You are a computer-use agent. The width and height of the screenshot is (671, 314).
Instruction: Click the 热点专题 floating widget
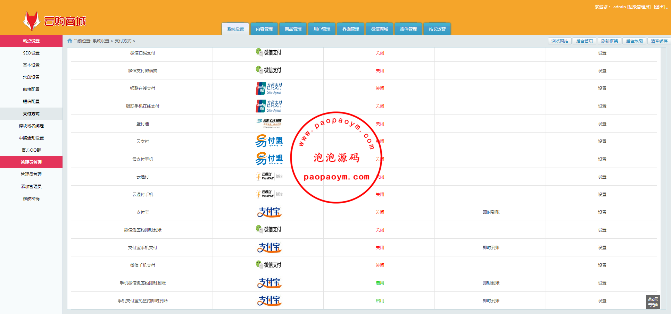(653, 302)
